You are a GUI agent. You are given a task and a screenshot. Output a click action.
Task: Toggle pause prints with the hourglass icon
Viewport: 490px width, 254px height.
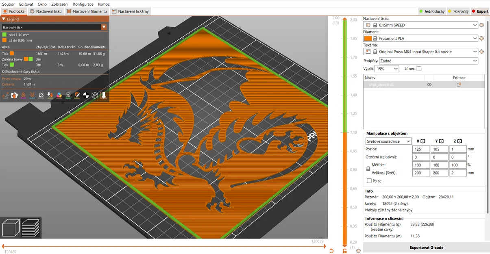[x=68, y=95]
